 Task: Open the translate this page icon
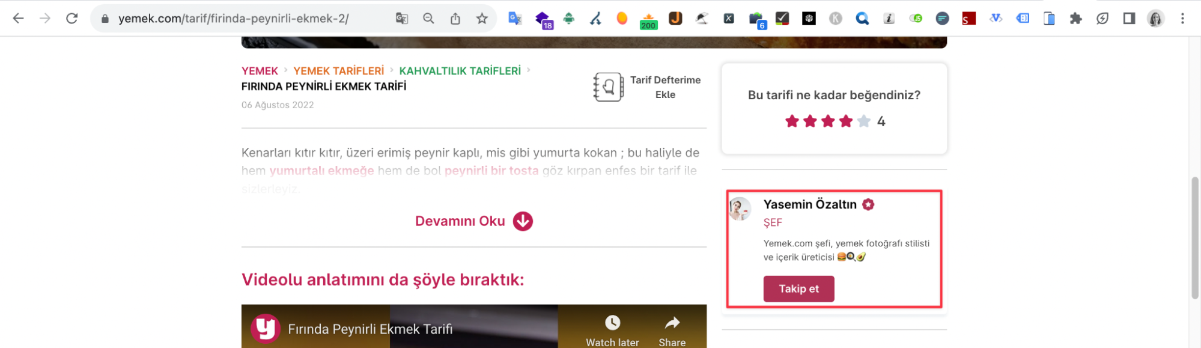402,19
